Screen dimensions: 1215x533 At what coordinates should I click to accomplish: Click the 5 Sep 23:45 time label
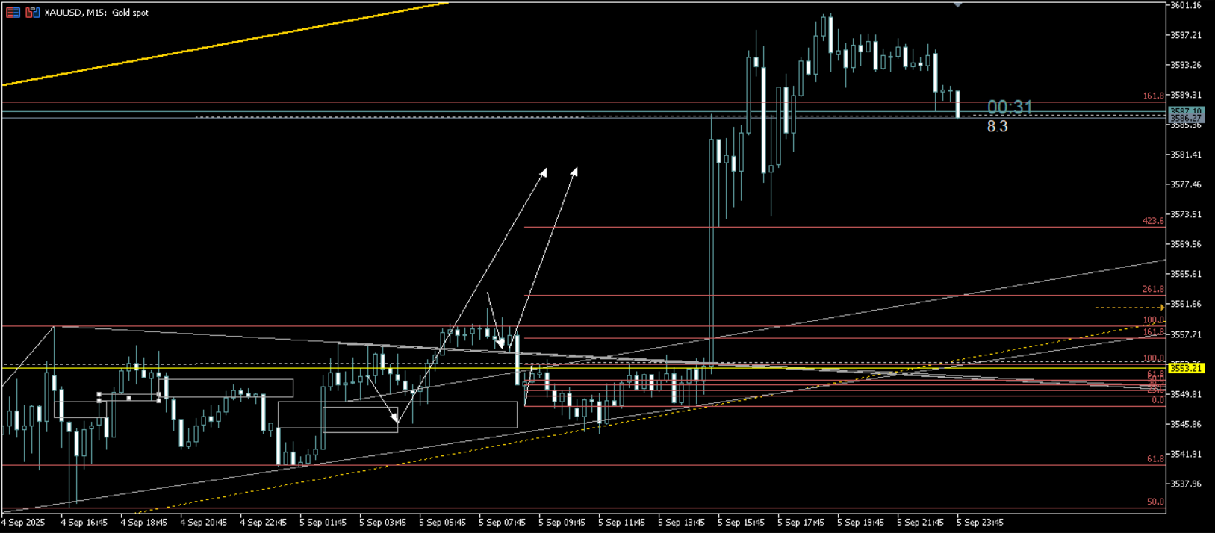click(980, 523)
